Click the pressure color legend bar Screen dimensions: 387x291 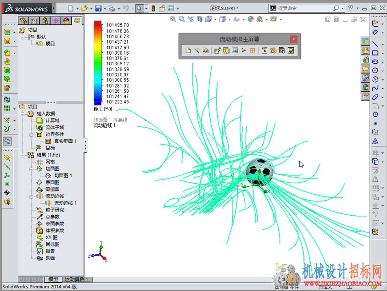pos(97,63)
